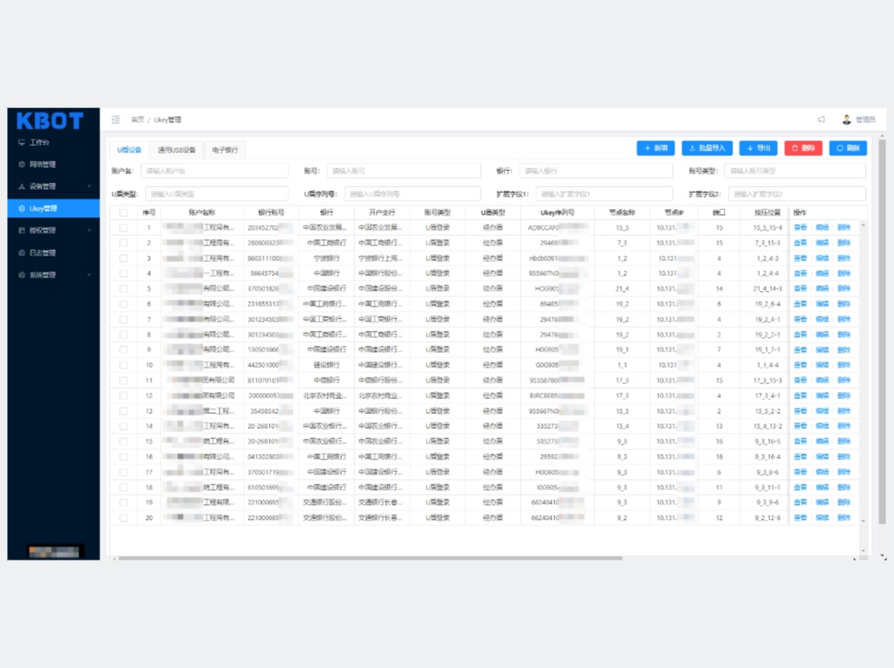Image resolution: width=894 pixels, height=668 pixels.
Task: Expand the 设备管理 sidebar submenu
Action: coord(53,187)
